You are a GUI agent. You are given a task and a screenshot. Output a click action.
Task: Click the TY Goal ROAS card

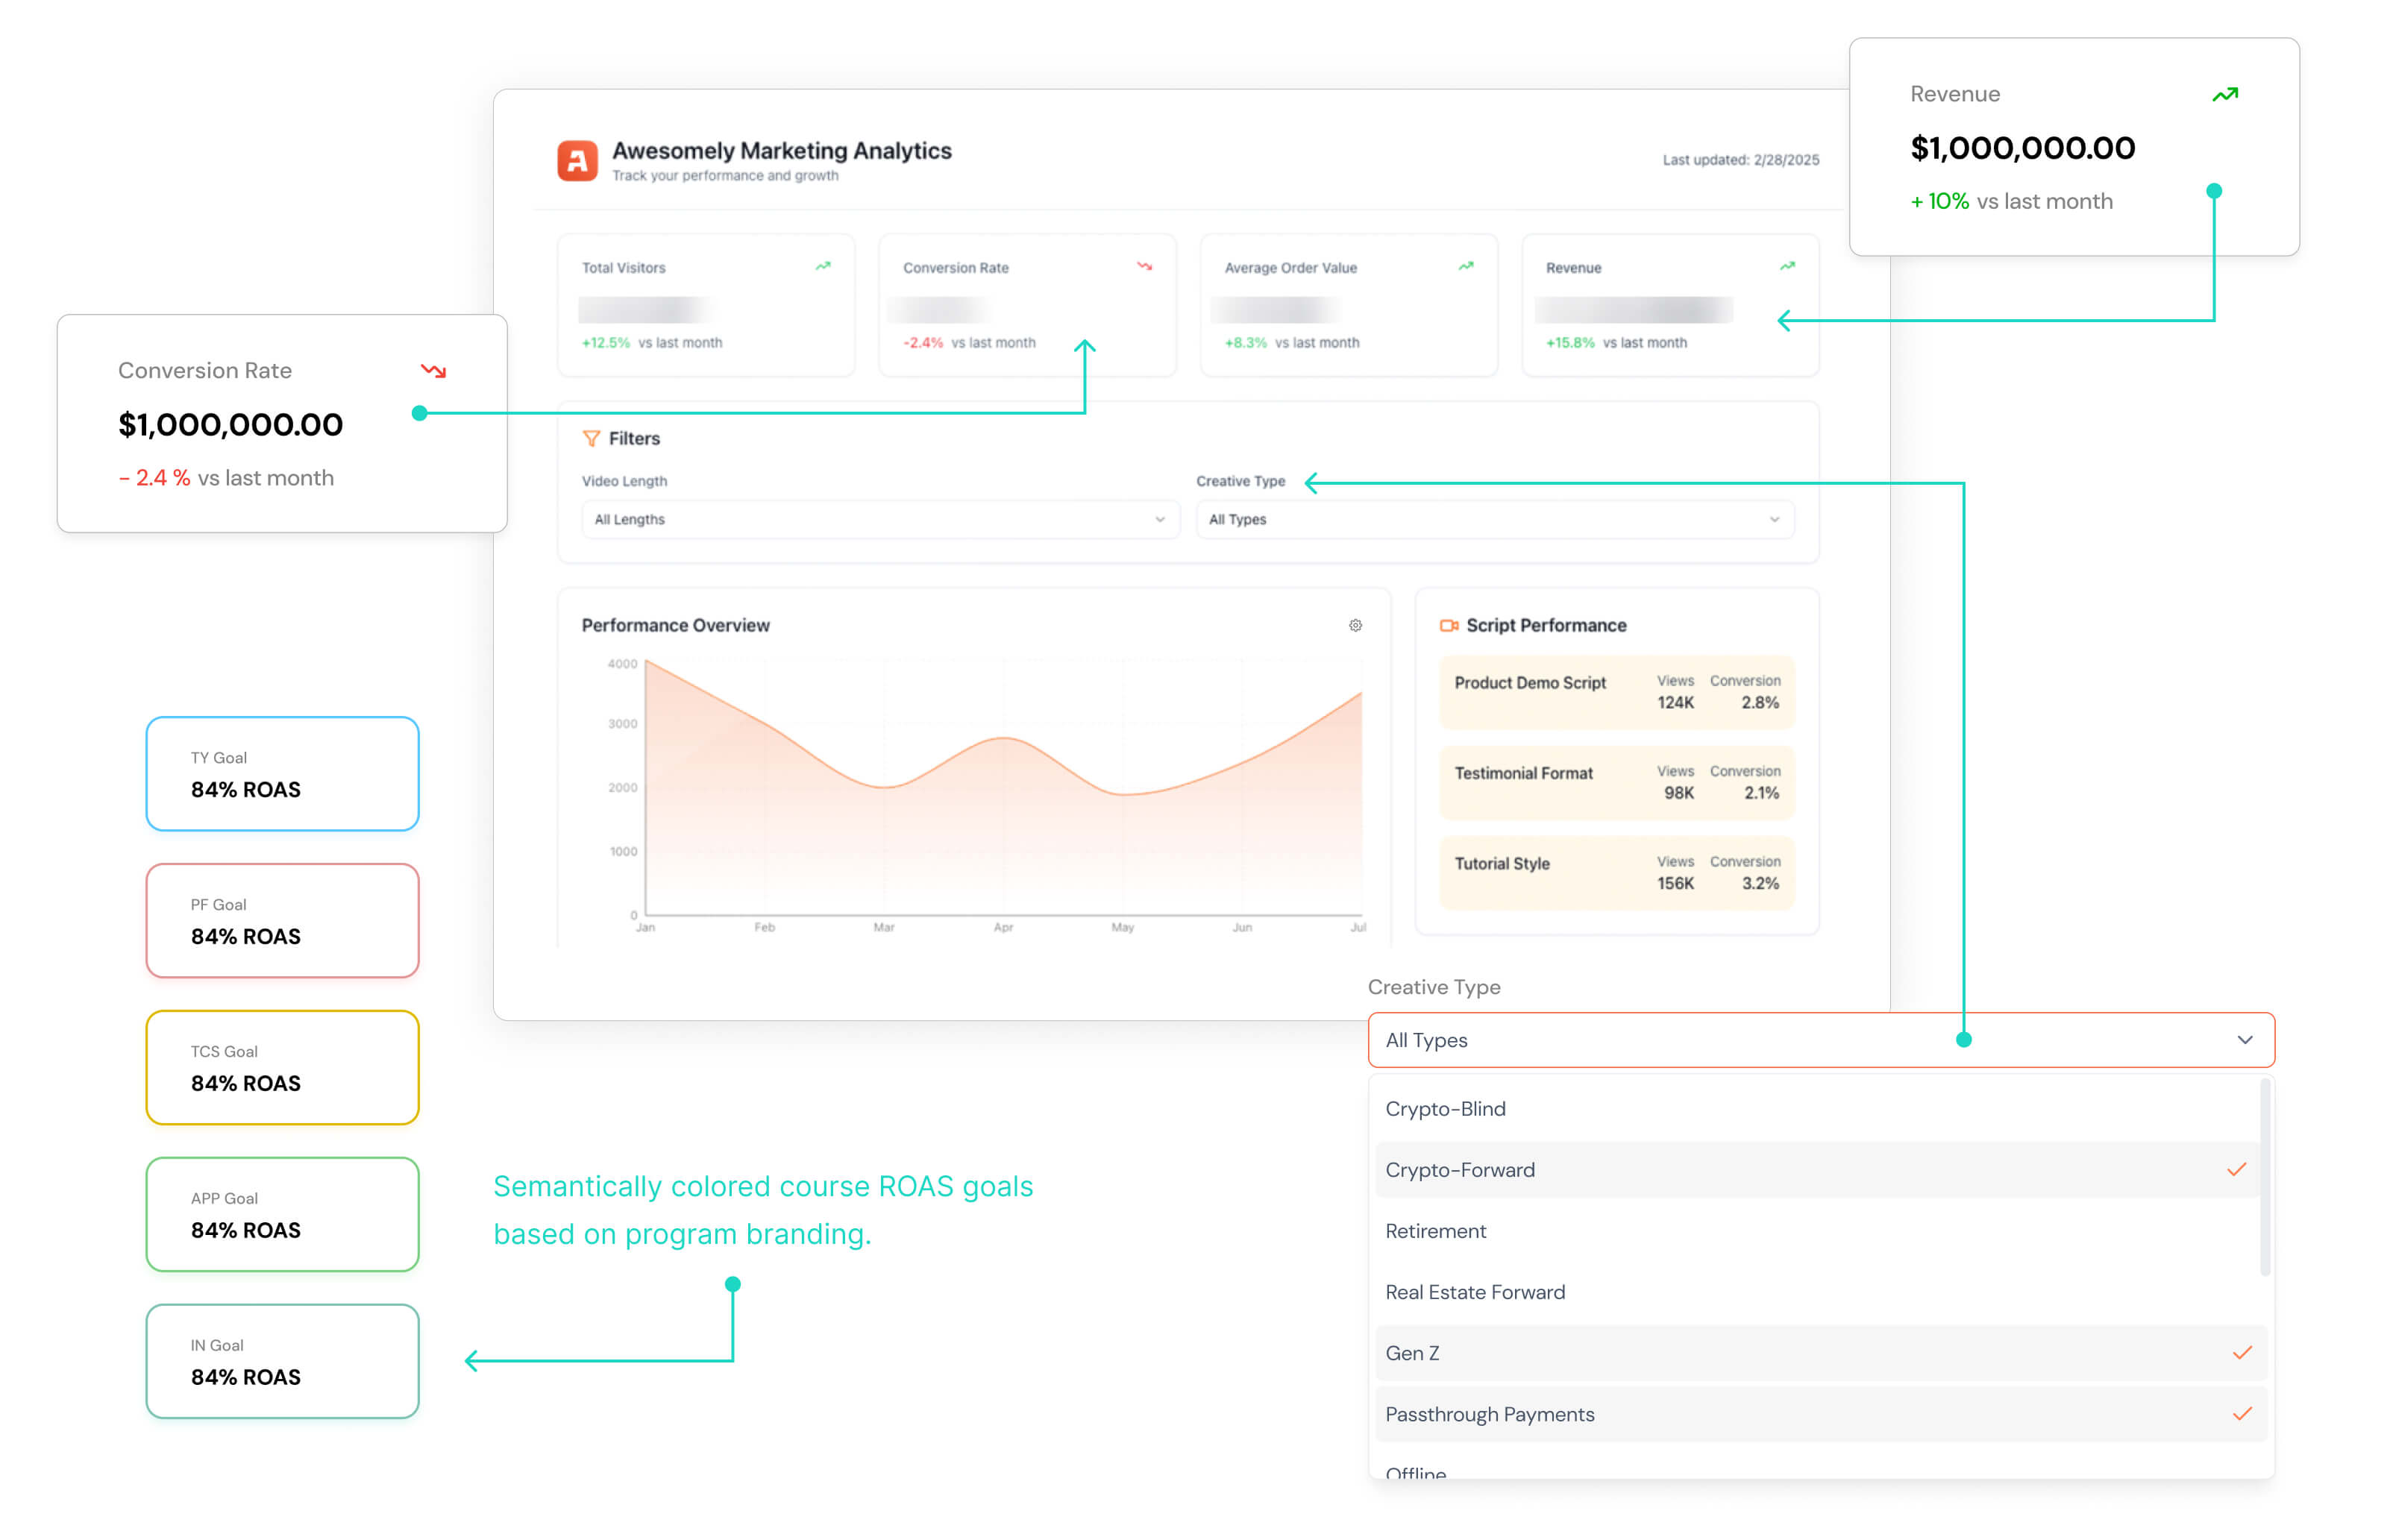click(282, 773)
